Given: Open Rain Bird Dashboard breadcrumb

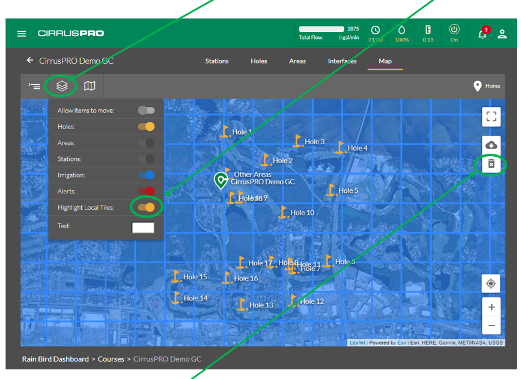Looking at the screenshot, I should pyautogui.click(x=55, y=359).
